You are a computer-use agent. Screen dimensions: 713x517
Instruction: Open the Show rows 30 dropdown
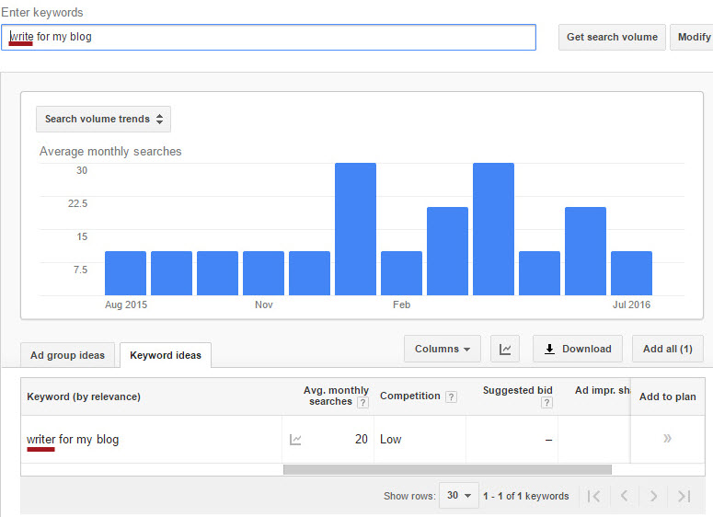(x=458, y=496)
